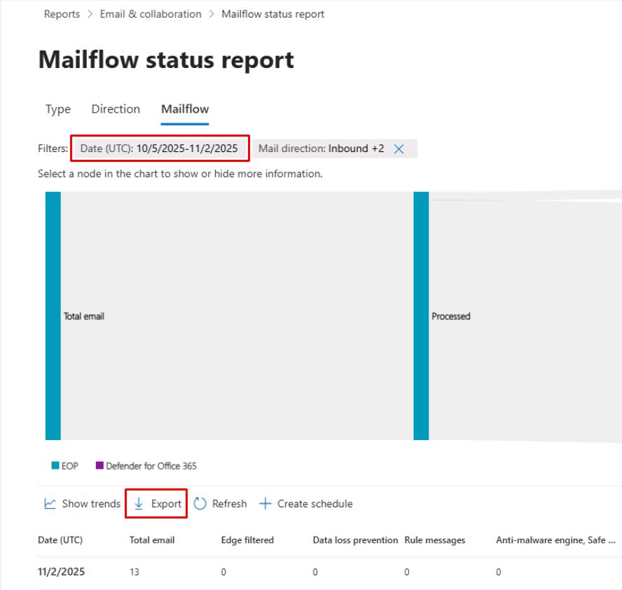Click the circular Refresh icon
The image size is (622, 590).
(200, 504)
